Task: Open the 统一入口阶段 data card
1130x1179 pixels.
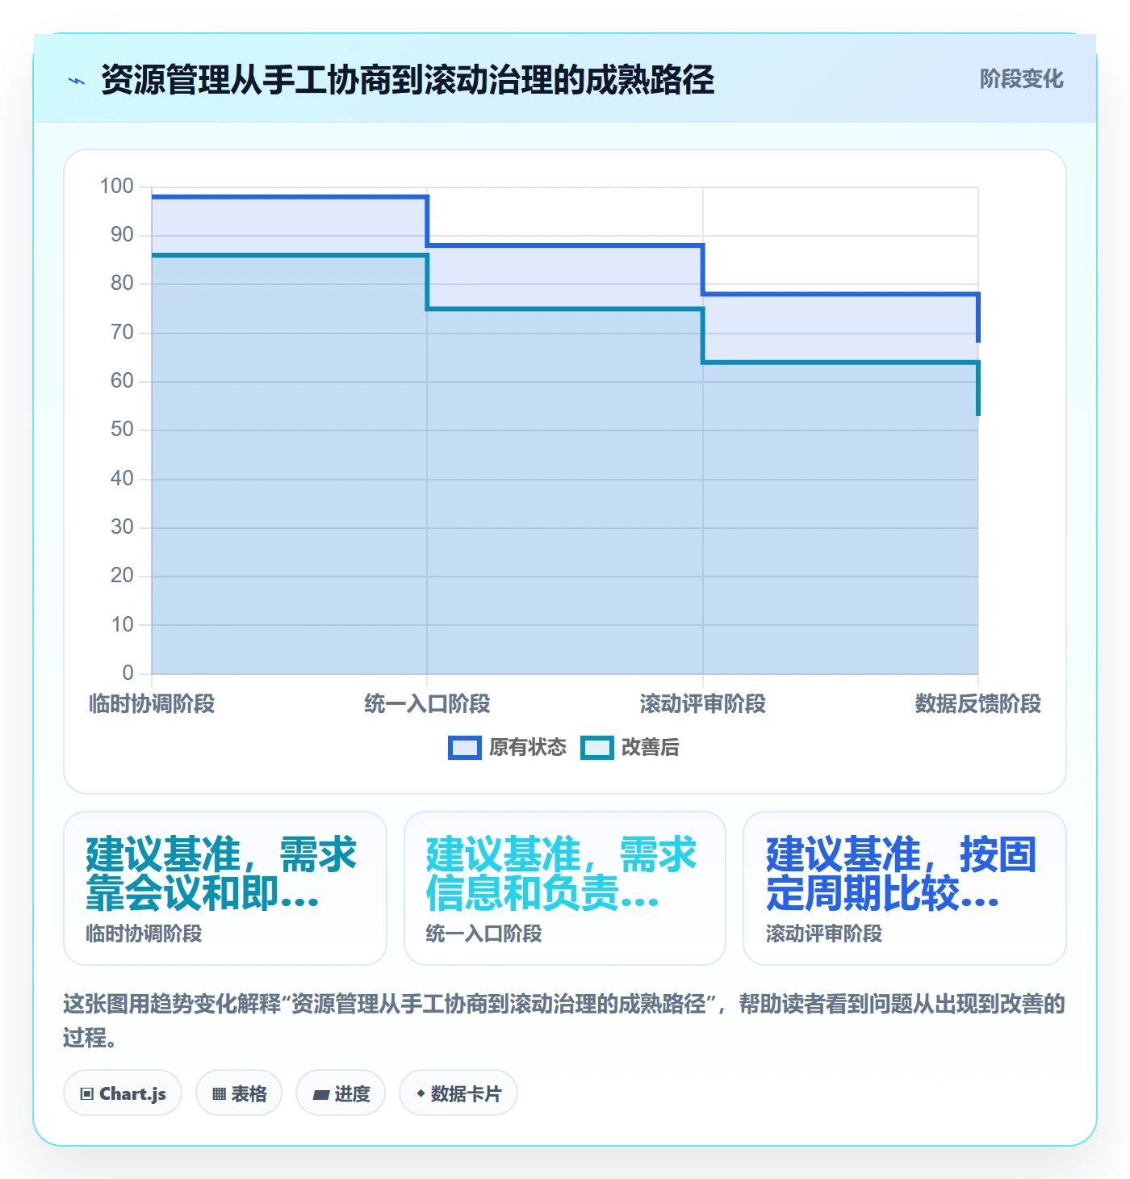Action: (565, 888)
